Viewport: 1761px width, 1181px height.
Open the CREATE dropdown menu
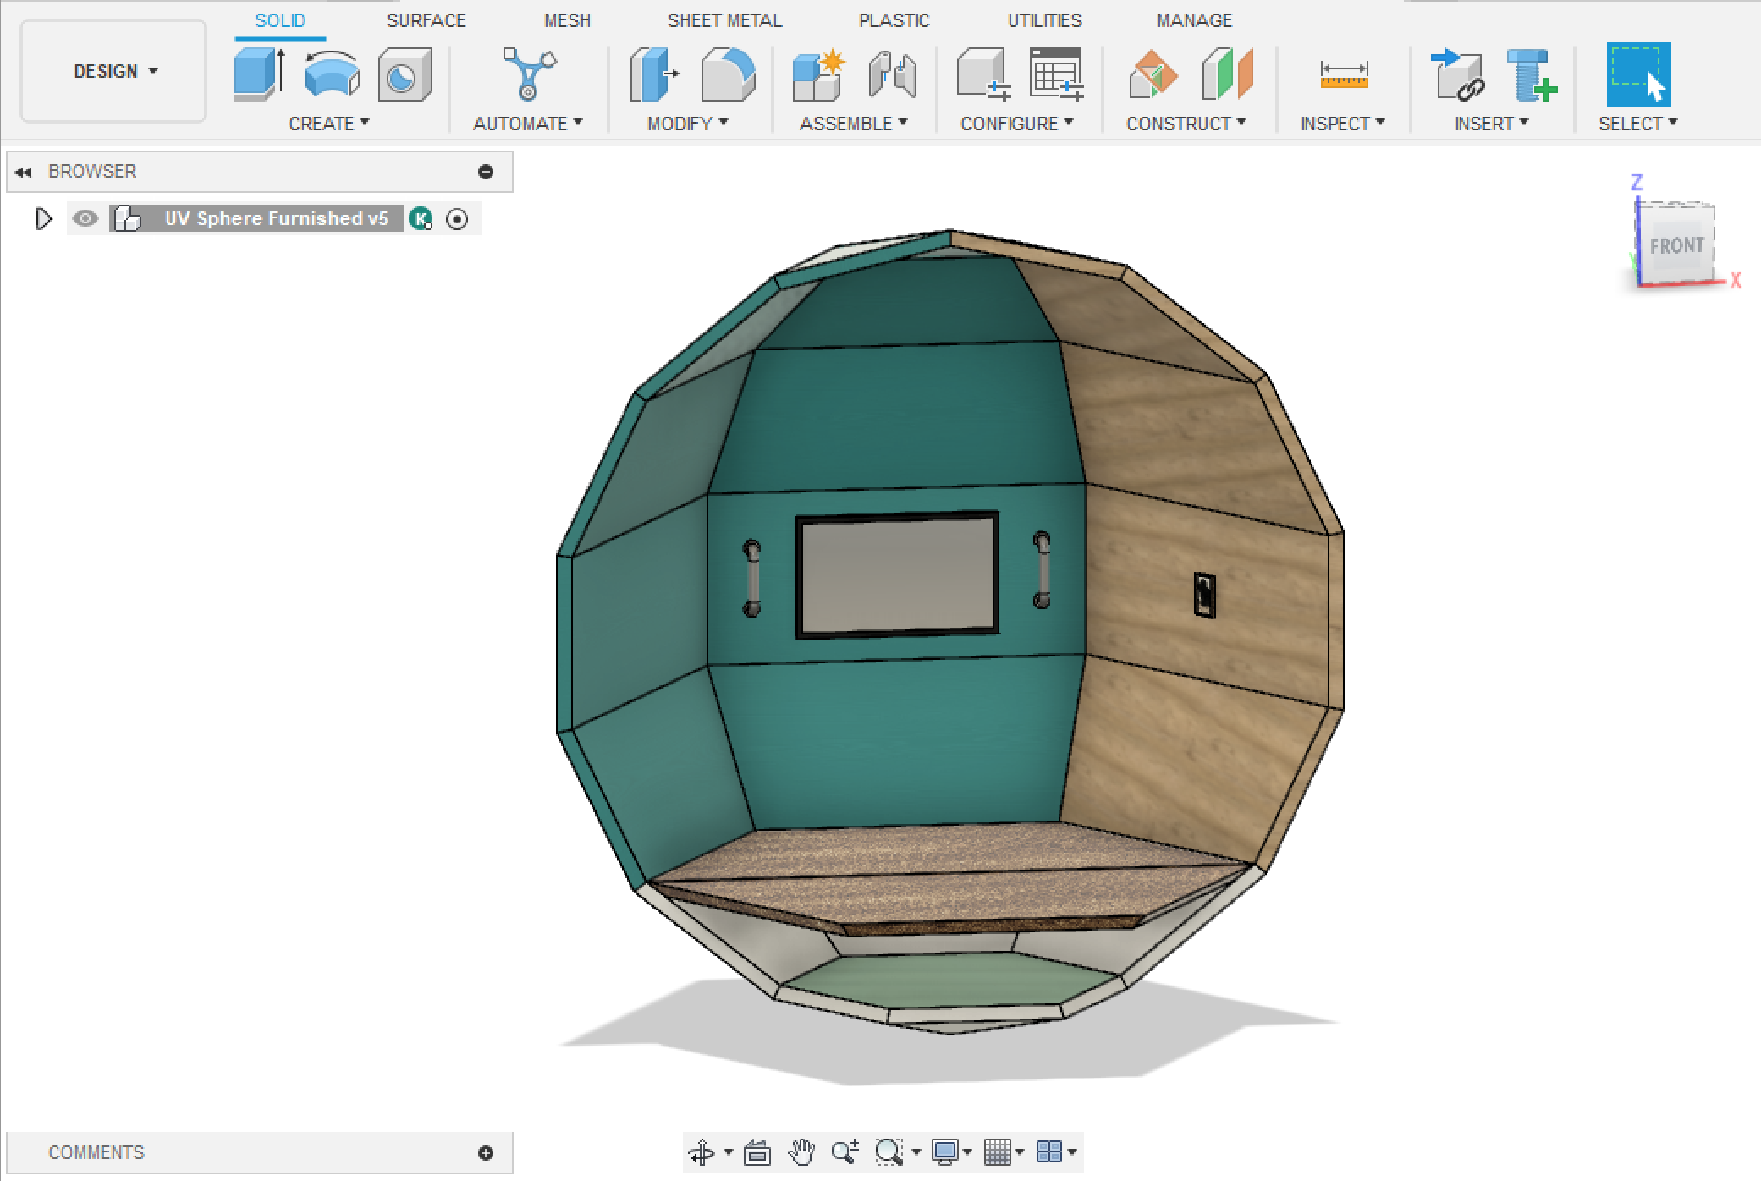tap(328, 124)
